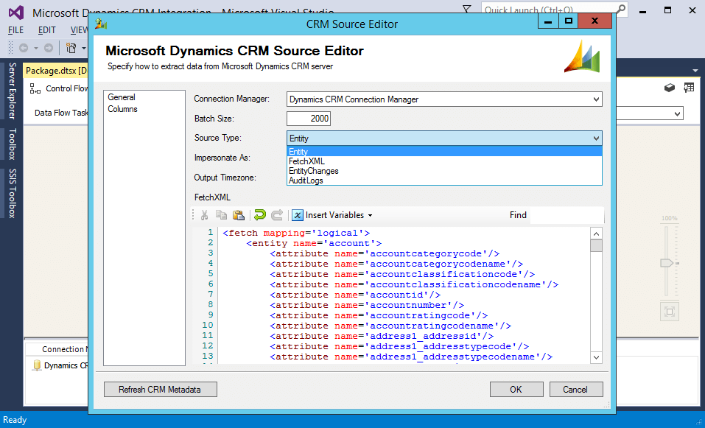This screenshot has width=705, height=428.
Task: Click the New Project toolbar icon
Action: click(71, 48)
